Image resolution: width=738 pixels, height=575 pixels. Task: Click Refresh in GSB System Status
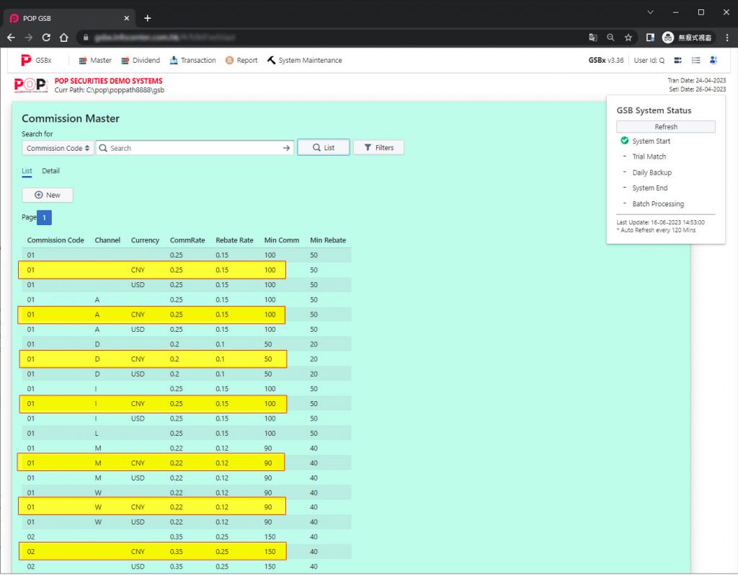click(x=665, y=127)
